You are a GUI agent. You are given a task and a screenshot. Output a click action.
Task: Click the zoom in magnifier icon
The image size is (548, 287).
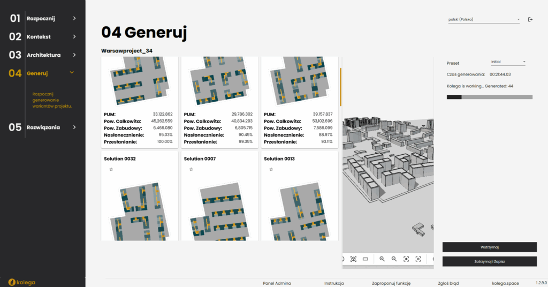coord(382,259)
